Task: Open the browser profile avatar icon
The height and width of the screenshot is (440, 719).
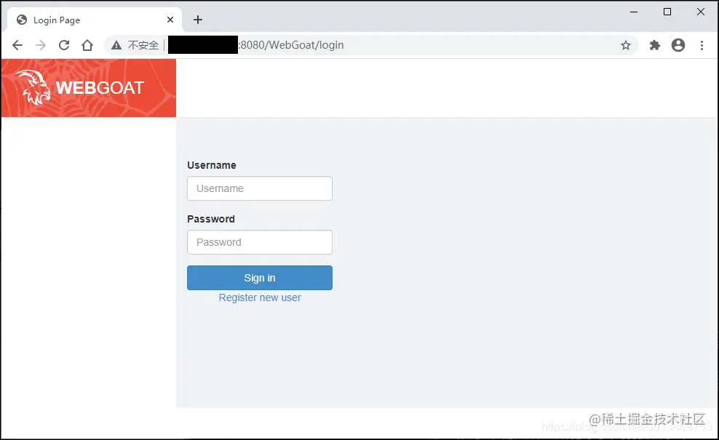Action: pos(678,45)
